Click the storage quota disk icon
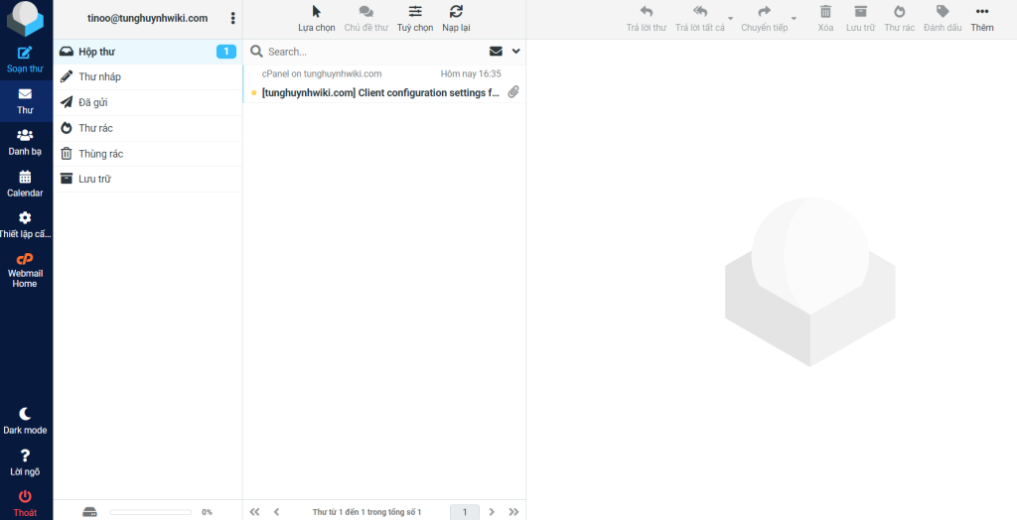1017x520 pixels. [x=89, y=512]
